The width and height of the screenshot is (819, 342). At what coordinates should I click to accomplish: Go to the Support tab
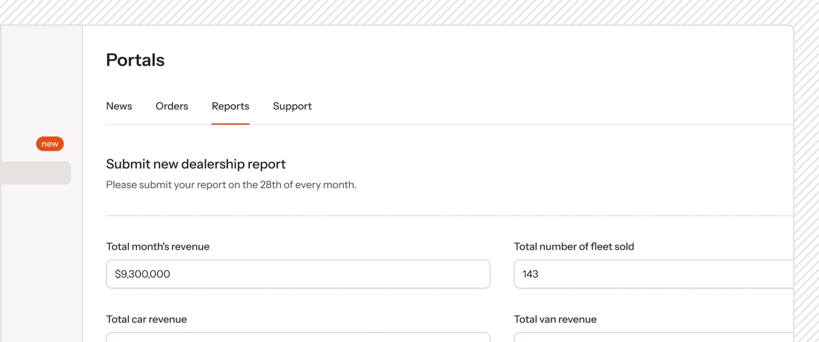292,106
